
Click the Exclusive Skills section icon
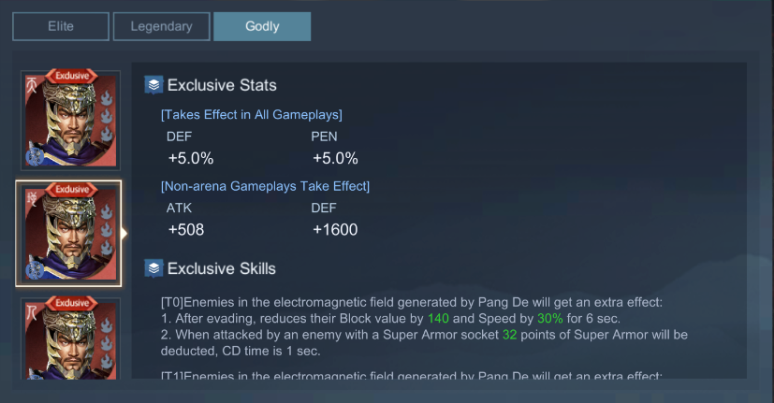153,268
